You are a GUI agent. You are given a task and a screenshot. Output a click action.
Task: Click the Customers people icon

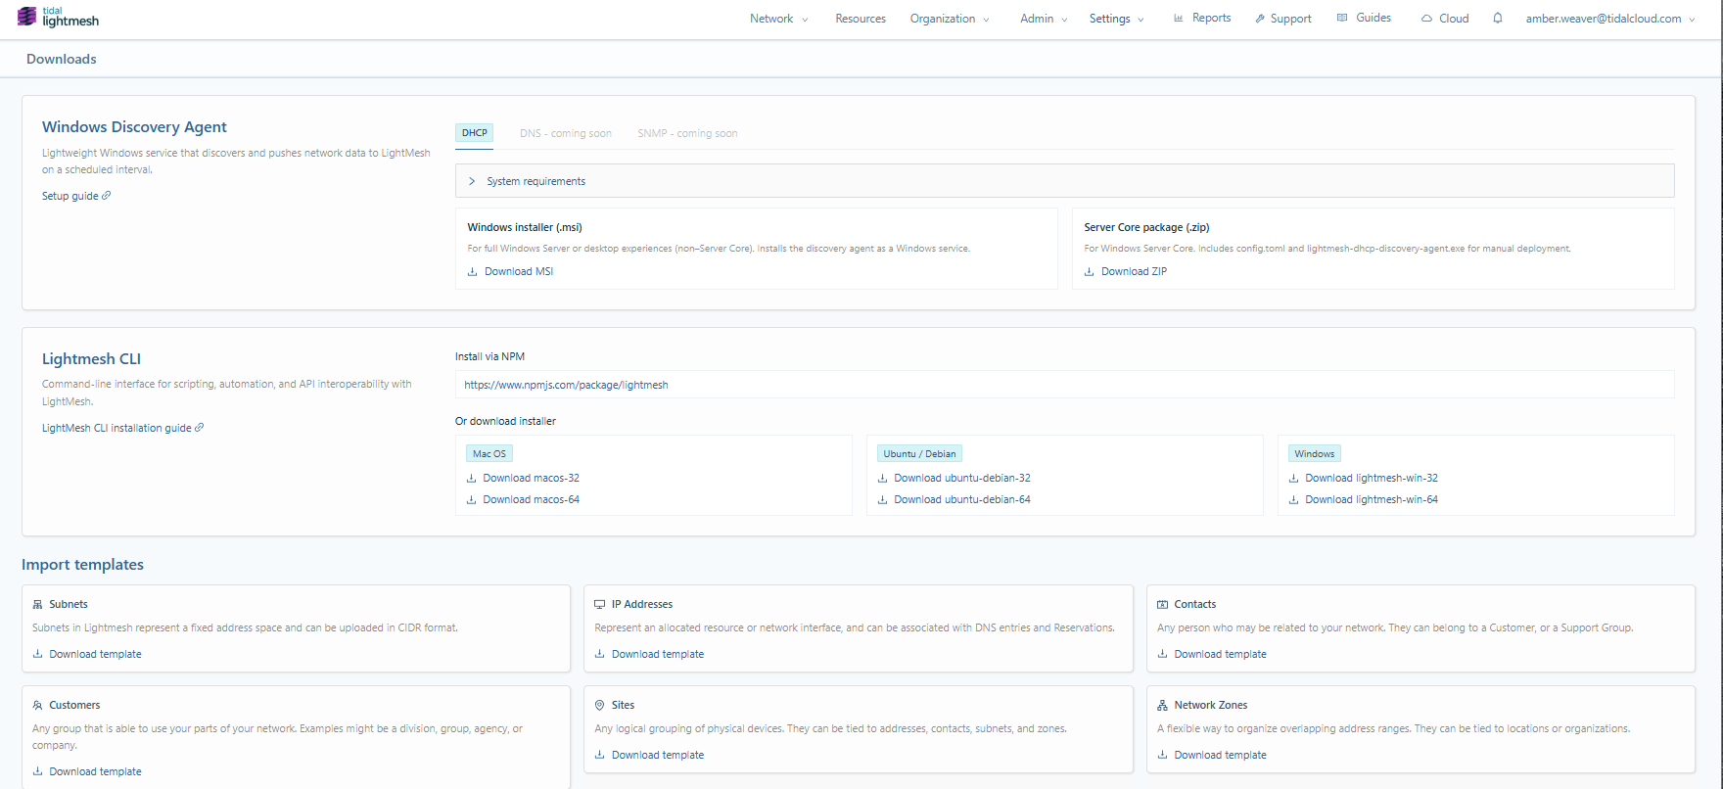tap(38, 706)
